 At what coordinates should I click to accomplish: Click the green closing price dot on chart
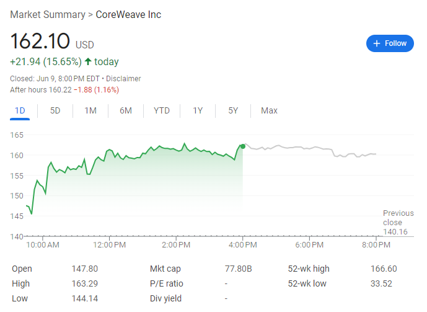tap(243, 146)
